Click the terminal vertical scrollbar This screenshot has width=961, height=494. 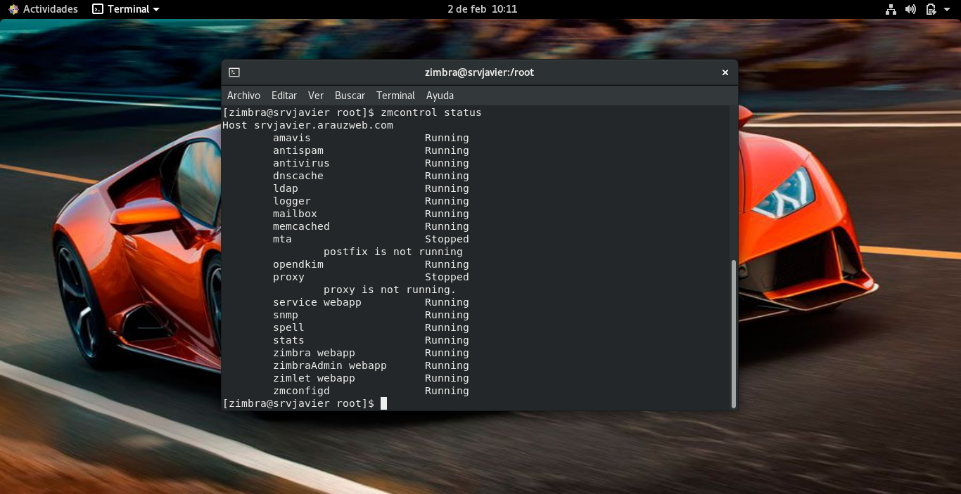(734, 334)
